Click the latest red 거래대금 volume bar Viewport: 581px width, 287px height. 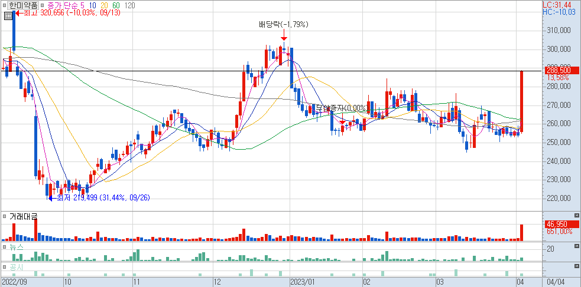(x=522, y=233)
